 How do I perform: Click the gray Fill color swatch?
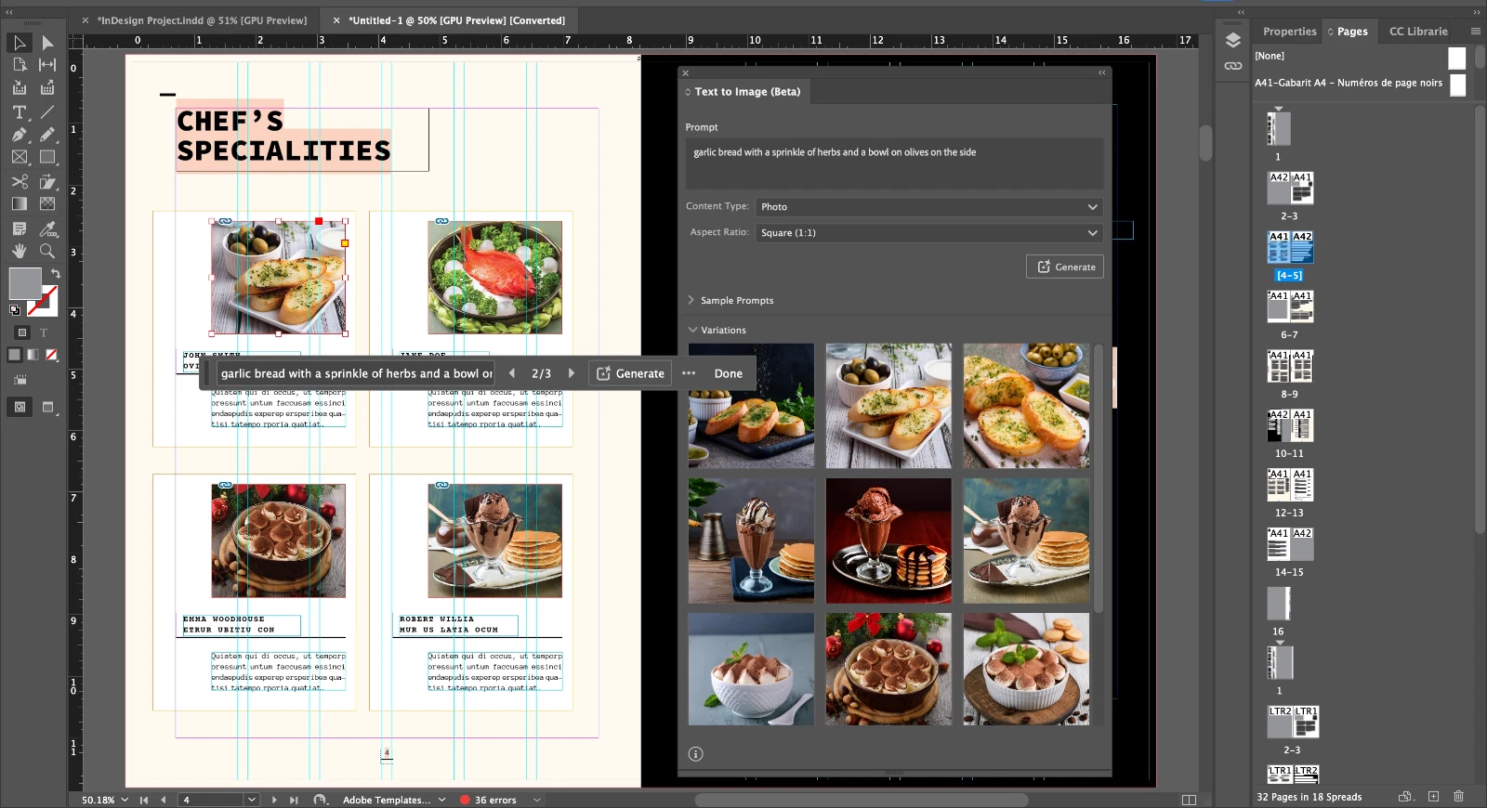pos(24,282)
